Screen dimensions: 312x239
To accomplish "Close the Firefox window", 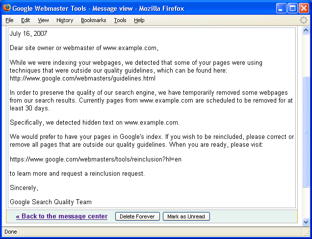I will coord(304,8).
